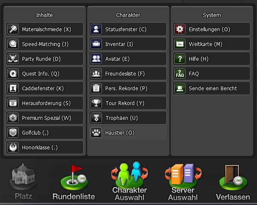Open Avatar with the two-person icon

click(96, 59)
